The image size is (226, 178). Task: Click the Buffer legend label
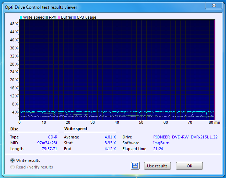coord(67,17)
